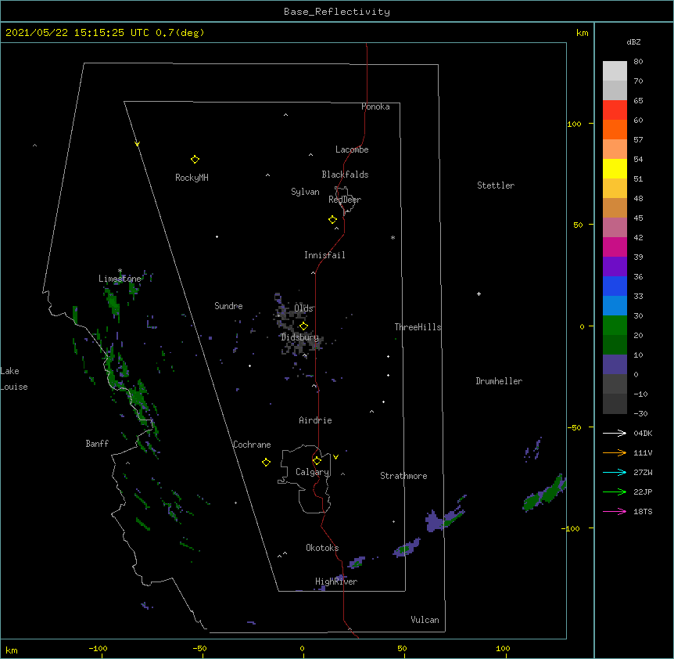The image size is (674, 659).
Task: Click the Strathmore town label
Action: pos(403,476)
